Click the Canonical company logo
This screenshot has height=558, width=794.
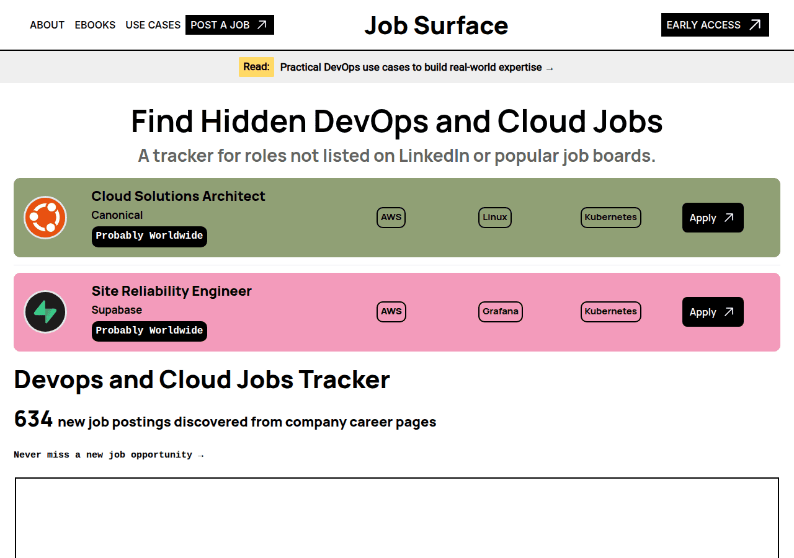pos(45,218)
